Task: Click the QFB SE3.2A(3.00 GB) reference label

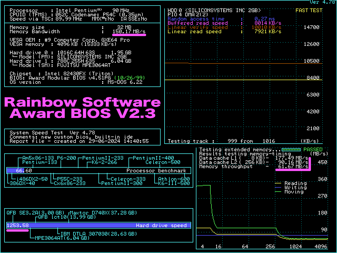Action: (x=36, y=213)
